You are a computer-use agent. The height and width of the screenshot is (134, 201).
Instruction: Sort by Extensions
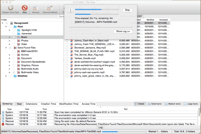(x=31, y=104)
